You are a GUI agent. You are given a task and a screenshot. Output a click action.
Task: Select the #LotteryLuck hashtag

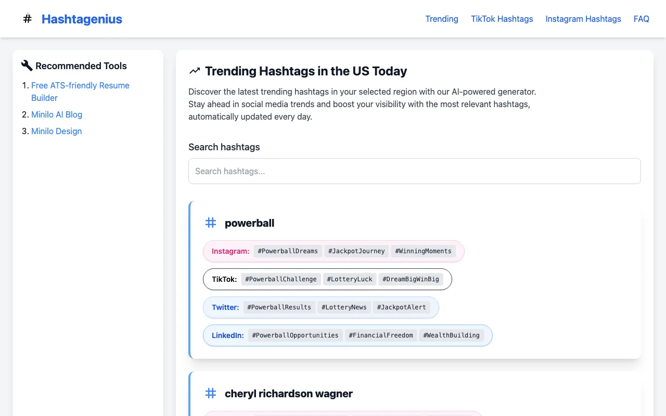coord(350,279)
